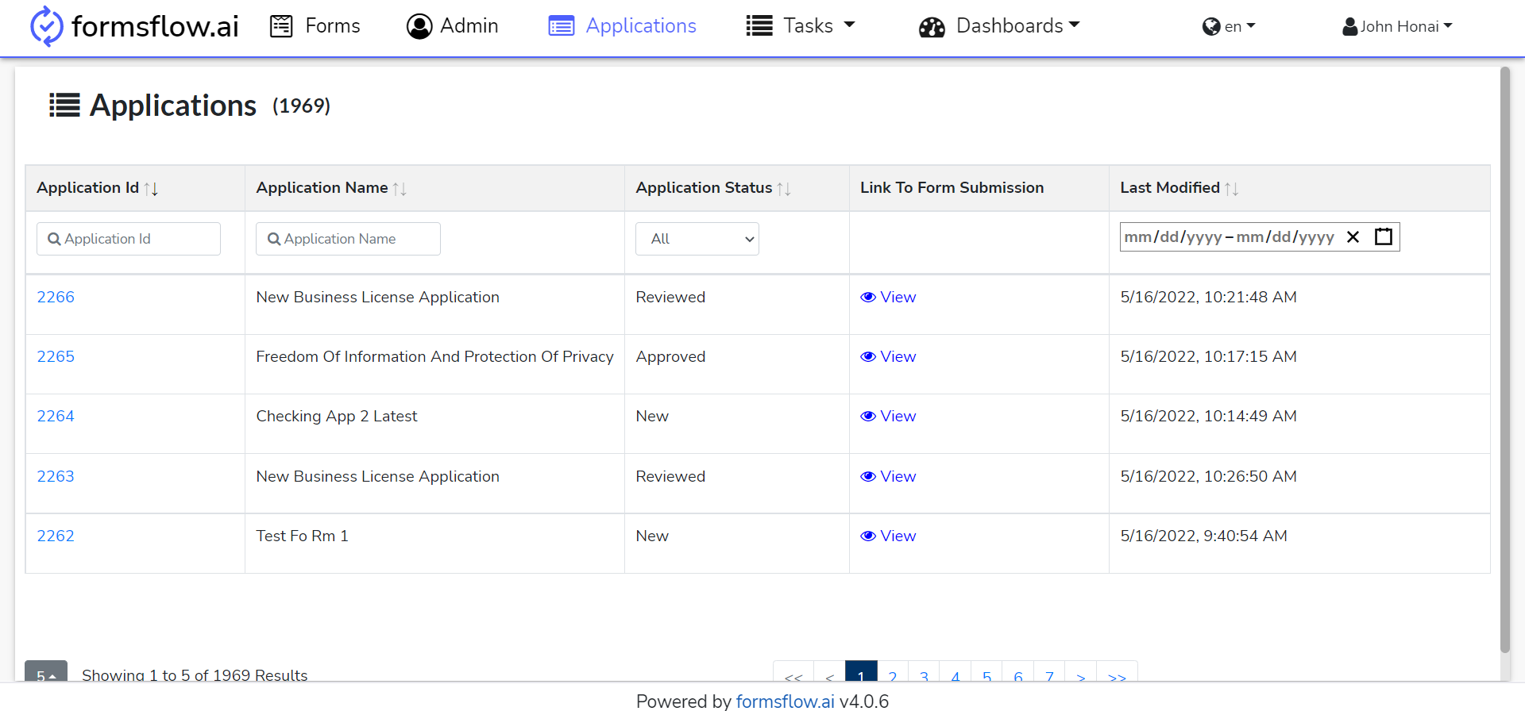
Task: Click the formsflow.ai logo icon
Action: 46,26
